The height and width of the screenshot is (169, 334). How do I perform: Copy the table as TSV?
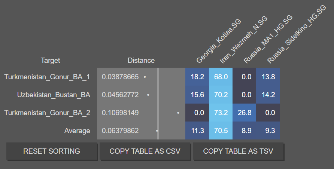(x=238, y=151)
